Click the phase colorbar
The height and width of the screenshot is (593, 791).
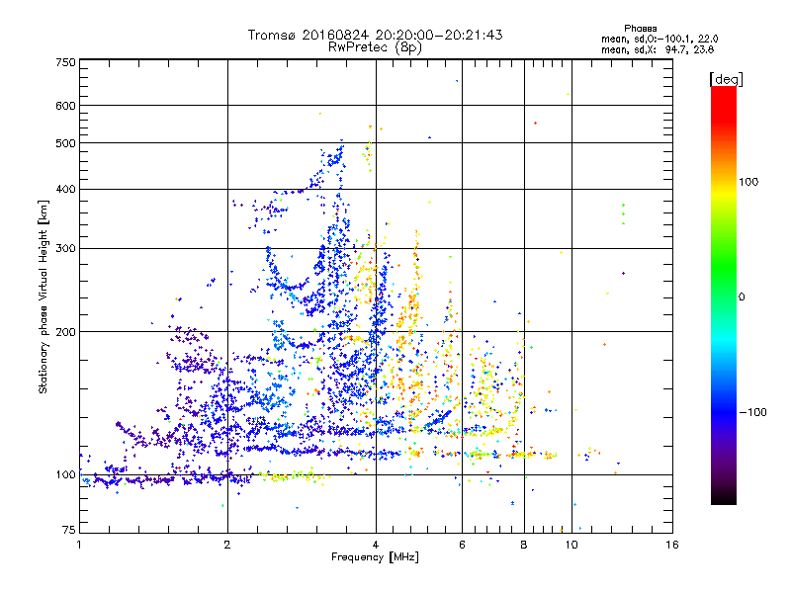724,295
